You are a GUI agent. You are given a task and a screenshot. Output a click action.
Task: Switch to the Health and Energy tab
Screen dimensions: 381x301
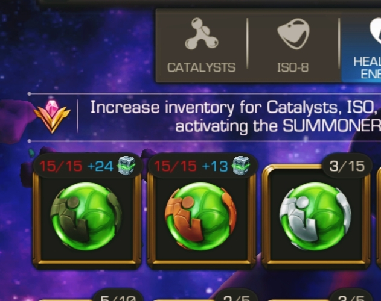click(361, 46)
